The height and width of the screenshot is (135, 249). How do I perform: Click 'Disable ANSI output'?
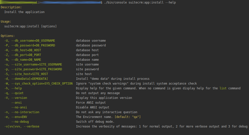tap(92, 108)
